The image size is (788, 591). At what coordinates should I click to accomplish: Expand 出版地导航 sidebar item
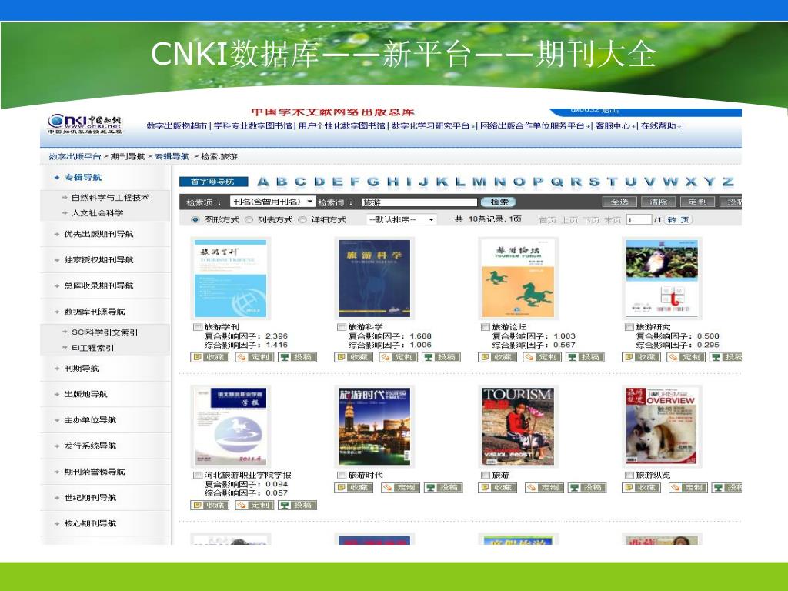point(85,394)
